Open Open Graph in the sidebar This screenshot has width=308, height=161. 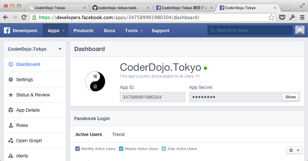pyautogui.click(x=35, y=141)
